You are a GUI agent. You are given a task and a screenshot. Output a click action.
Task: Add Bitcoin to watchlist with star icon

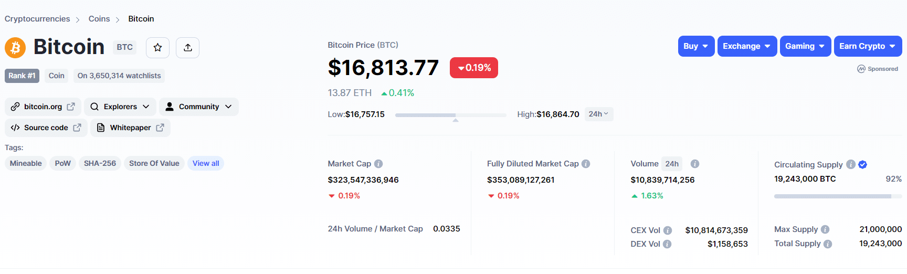click(157, 48)
